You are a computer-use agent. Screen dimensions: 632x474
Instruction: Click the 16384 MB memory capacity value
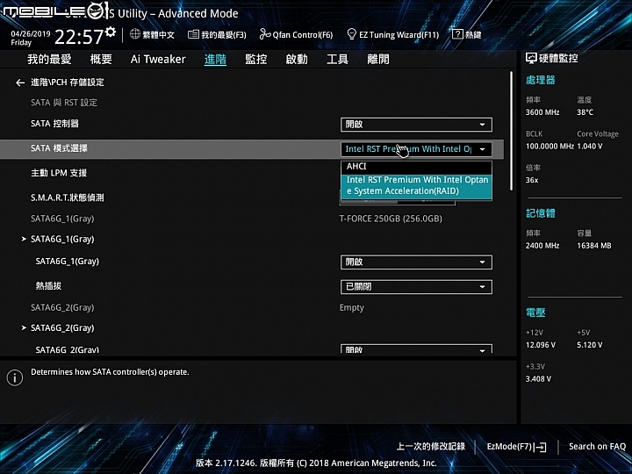click(x=594, y=246)
